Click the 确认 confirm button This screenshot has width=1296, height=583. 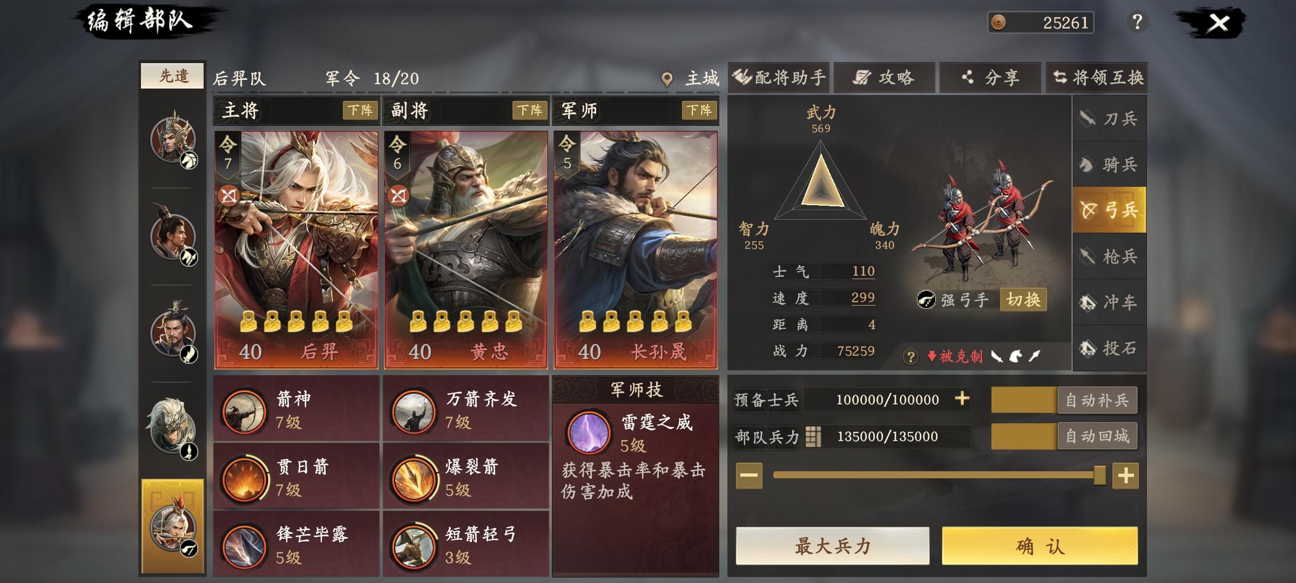coord(1039,546)
